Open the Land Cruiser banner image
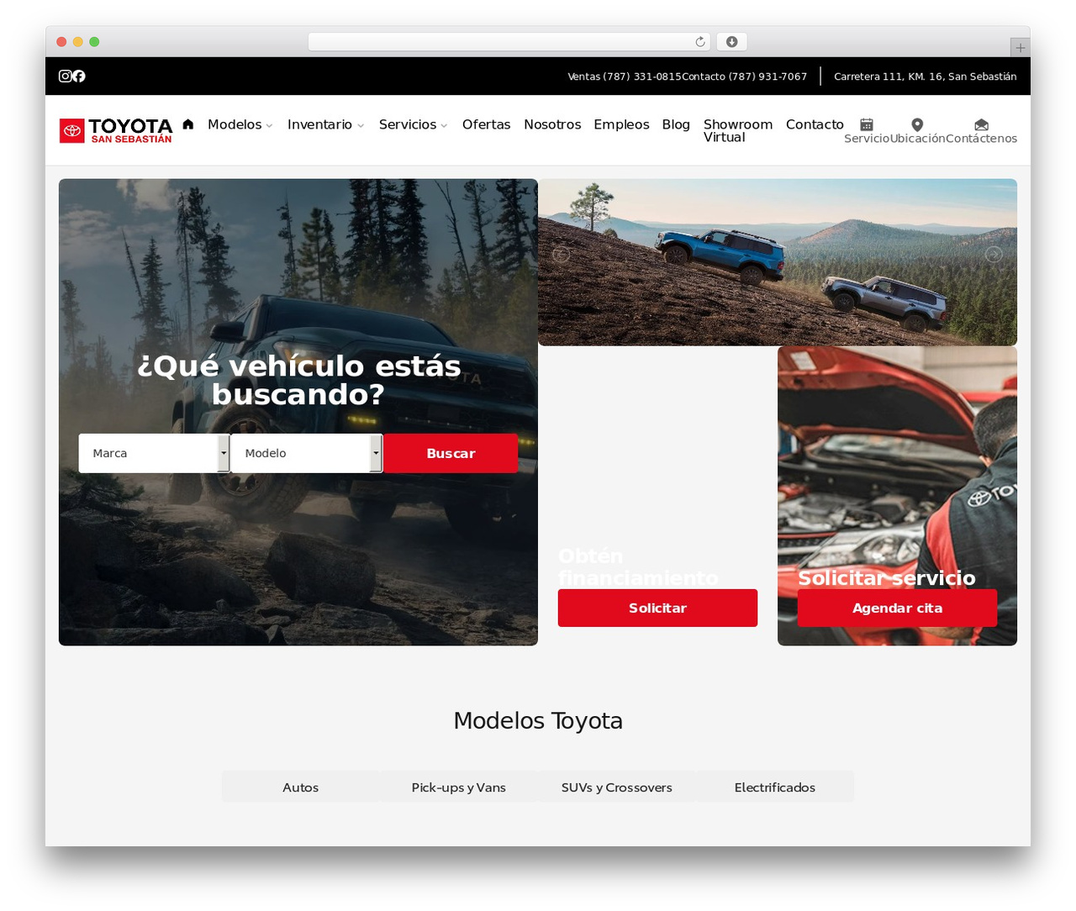The image size is (1076, 911). click(x=778, y=262)
